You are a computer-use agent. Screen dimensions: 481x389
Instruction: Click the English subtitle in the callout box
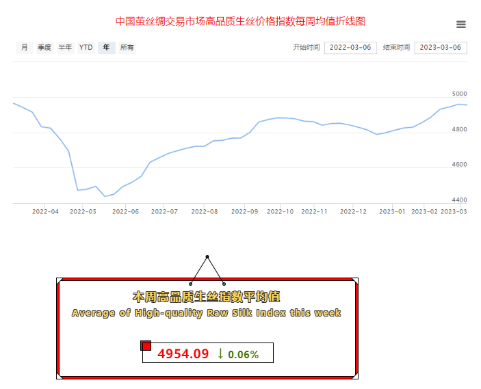click(x=207, y=312)
